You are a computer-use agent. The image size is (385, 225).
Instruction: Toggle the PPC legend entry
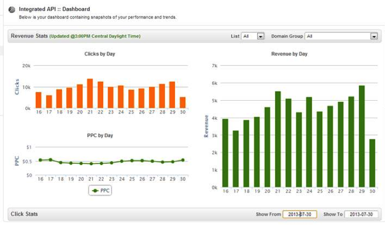click(100, 191)
